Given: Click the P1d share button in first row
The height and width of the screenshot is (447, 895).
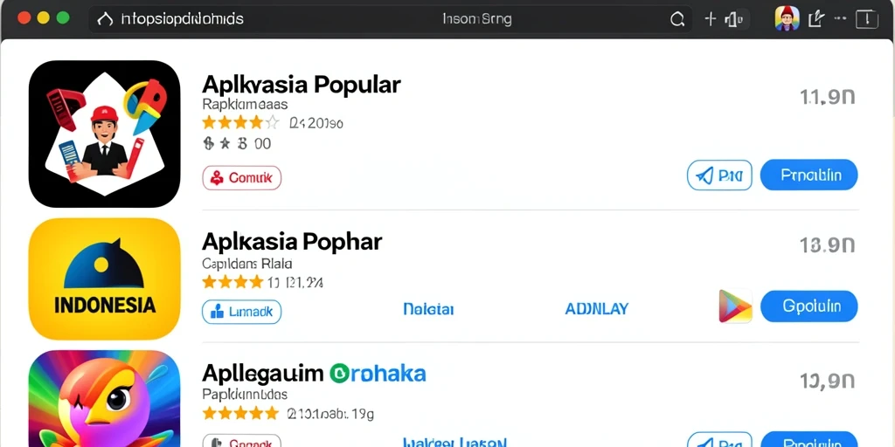Looking at the screenshot, I should pos(719,175).
